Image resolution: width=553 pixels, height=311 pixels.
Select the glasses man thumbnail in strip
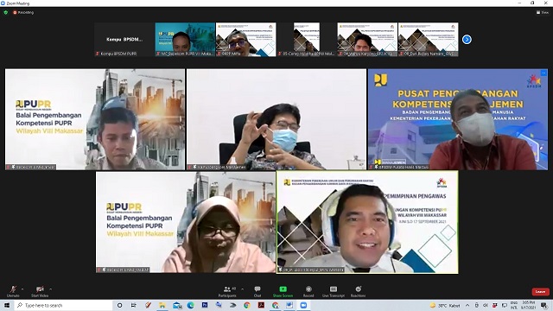coord(245,40)
